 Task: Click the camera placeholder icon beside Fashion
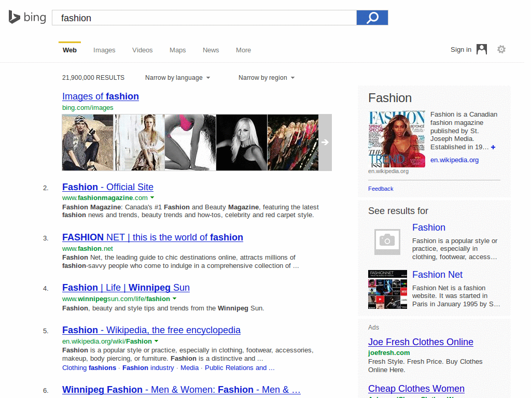tap(387, 241)
